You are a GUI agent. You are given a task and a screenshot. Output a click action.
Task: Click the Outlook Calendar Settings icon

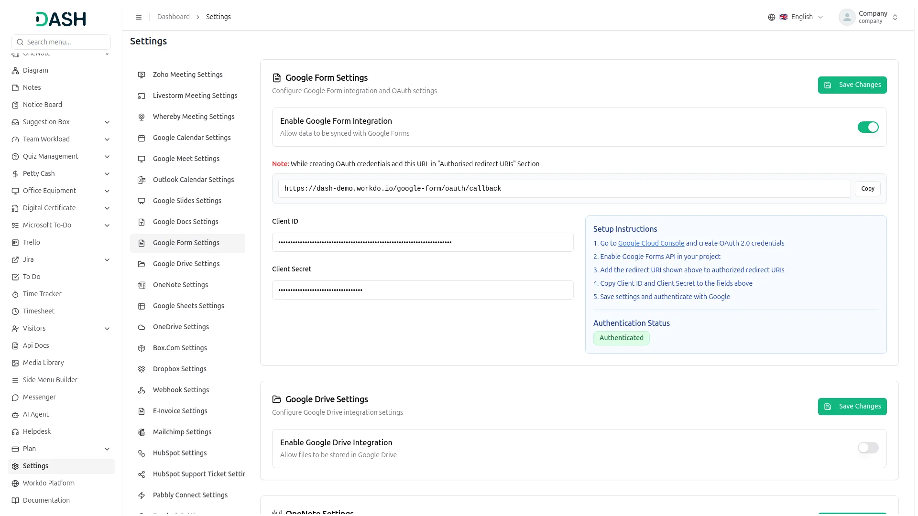[142, 180]
